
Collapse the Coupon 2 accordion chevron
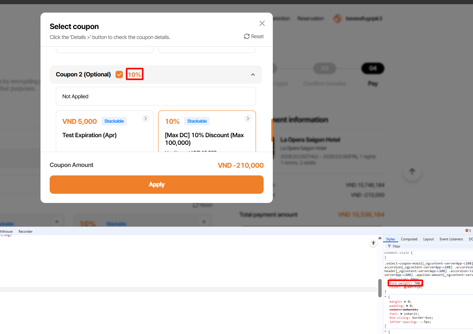point(253,75)
